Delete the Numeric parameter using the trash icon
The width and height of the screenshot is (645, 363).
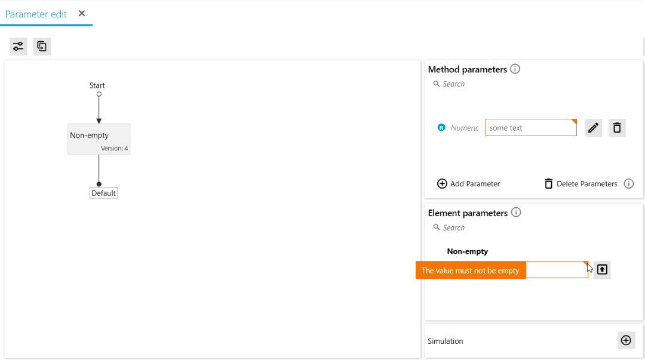pyautogui.click(x=617, y=128)
